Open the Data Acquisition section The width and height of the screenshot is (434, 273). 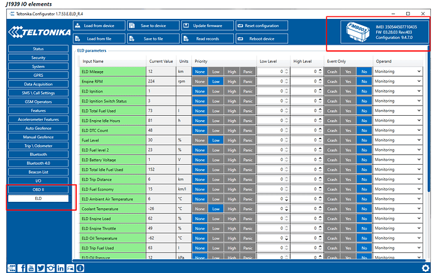point(38,84)
